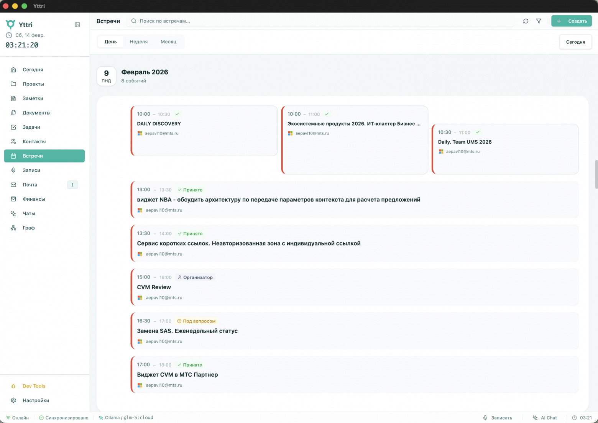Open AI Chat in status bar
The image size is (598, 423).
pyautogui.click(x=545, y=418)
